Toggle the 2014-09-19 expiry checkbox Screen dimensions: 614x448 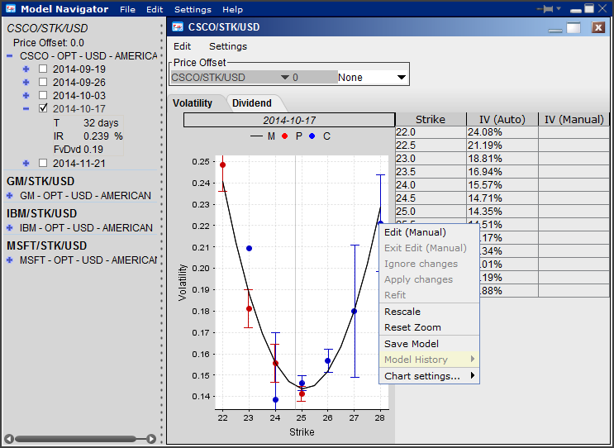43,69
